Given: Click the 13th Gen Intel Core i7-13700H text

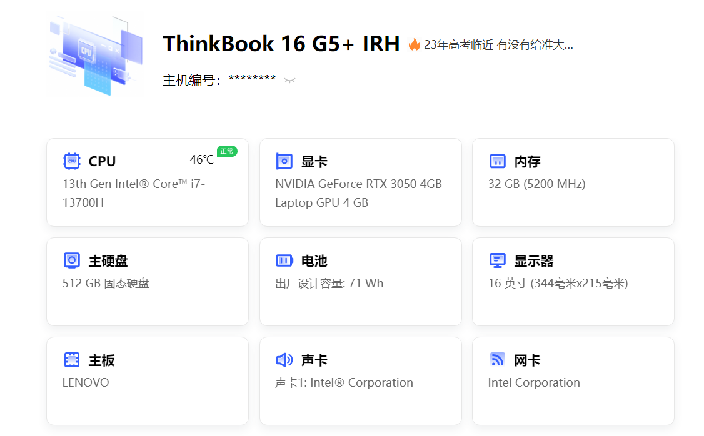Looking at the screenshot, I should [x=133, y=194].
